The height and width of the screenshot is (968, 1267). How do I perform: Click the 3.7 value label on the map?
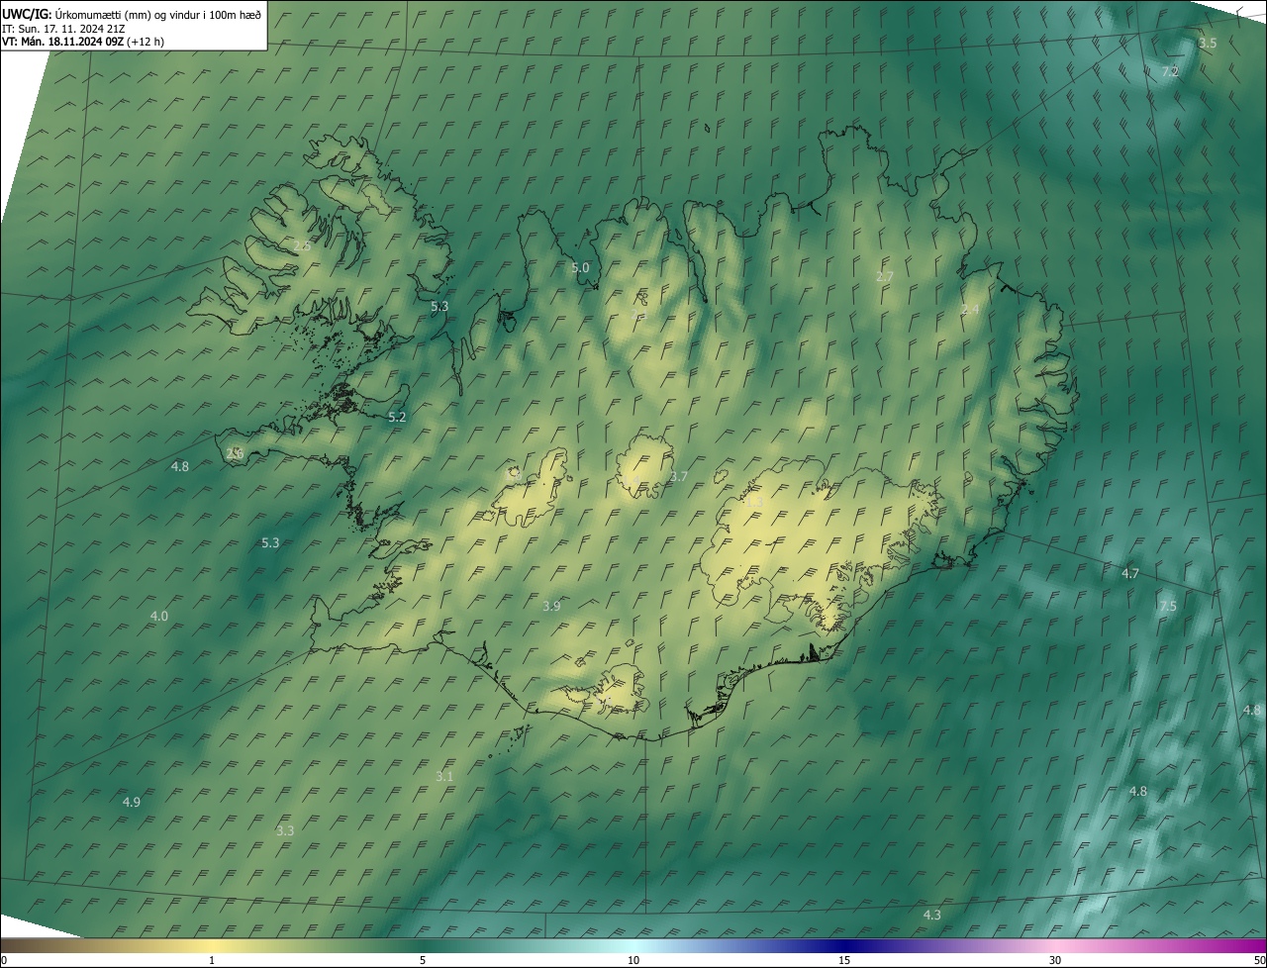click(x=678, y=477)
